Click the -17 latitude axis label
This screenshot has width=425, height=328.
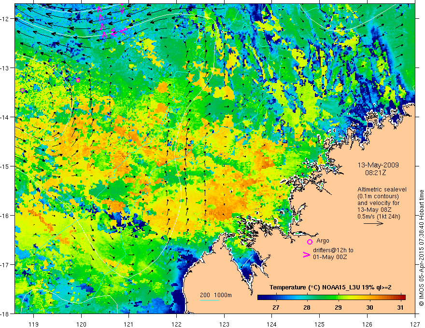click(5, 265)
